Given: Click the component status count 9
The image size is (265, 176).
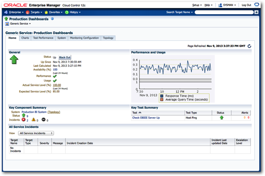Looking at the screenshot, I should coord(27,116).
